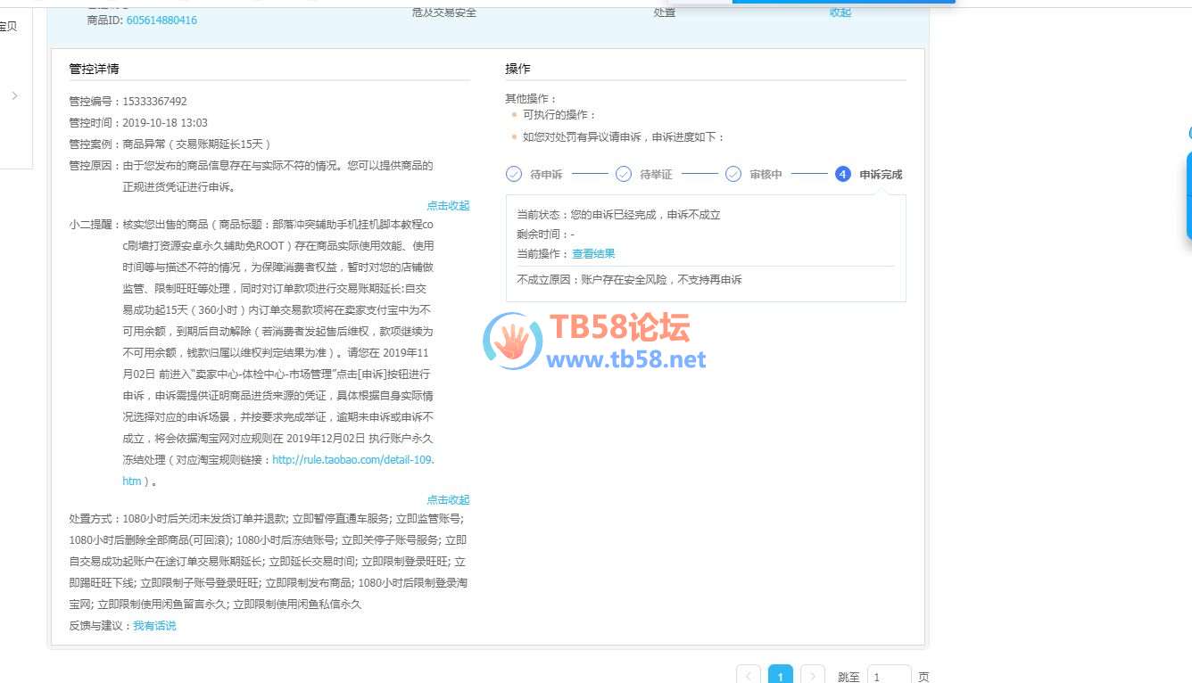
Task: Select page 1 in pagination
Action: coord(781,675)
